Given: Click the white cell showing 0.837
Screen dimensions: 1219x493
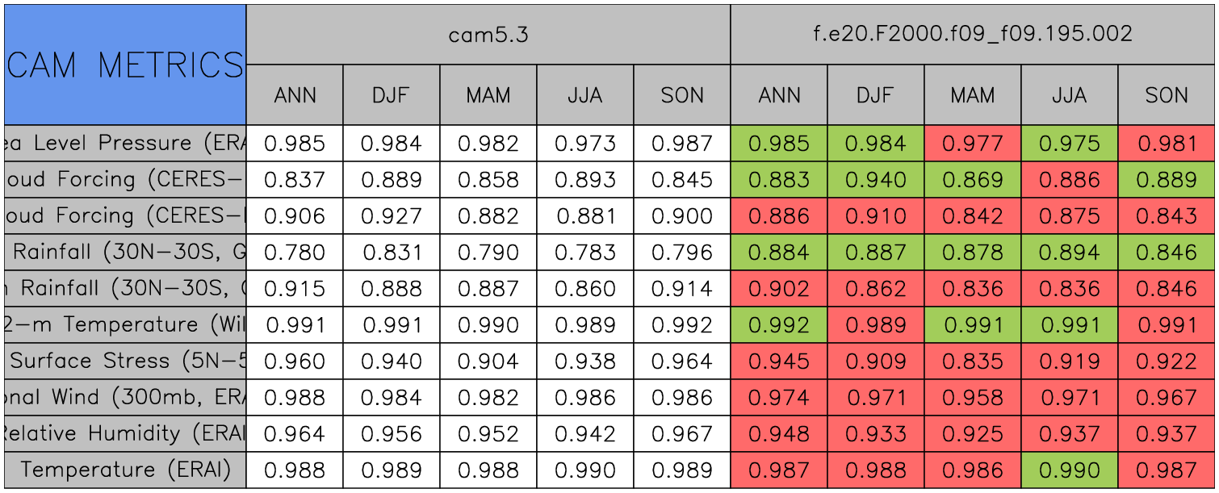Looking at the screenshot, I should coord(295,180).
